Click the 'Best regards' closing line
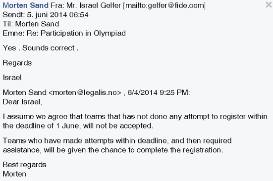Screen dimensions: 273x181 pos(25,165)
